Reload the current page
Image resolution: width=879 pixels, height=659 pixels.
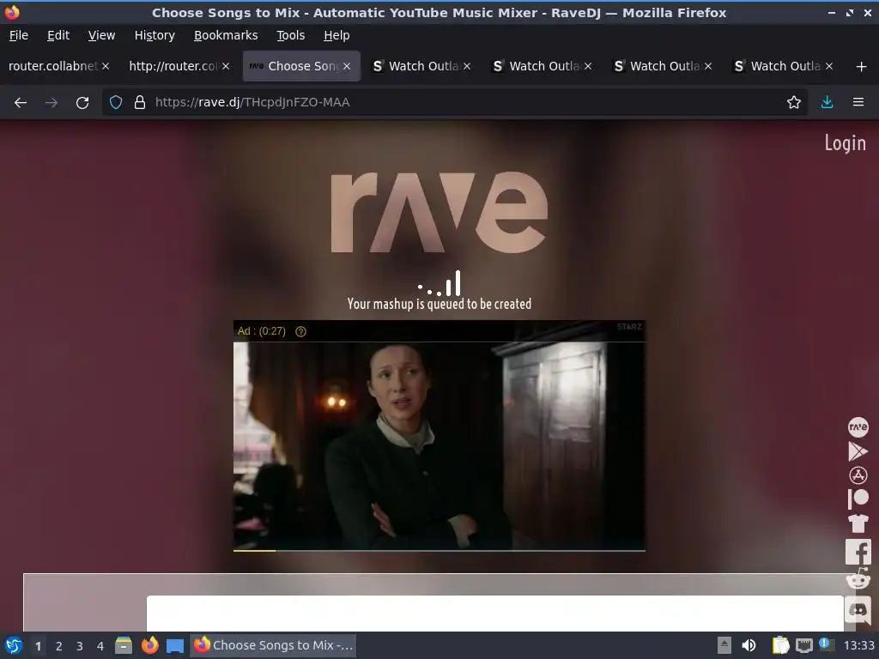[82, 103]
